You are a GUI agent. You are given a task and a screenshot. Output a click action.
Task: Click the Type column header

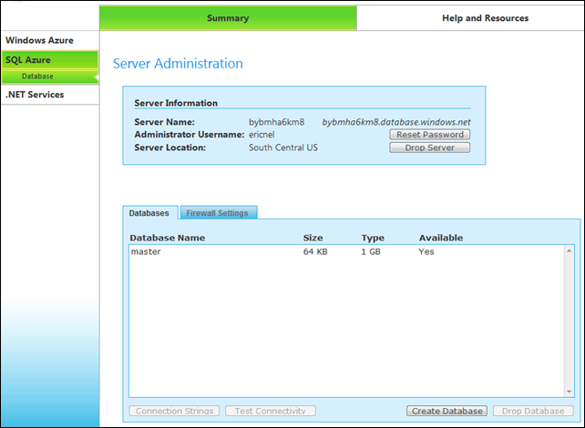coord(373,238)
